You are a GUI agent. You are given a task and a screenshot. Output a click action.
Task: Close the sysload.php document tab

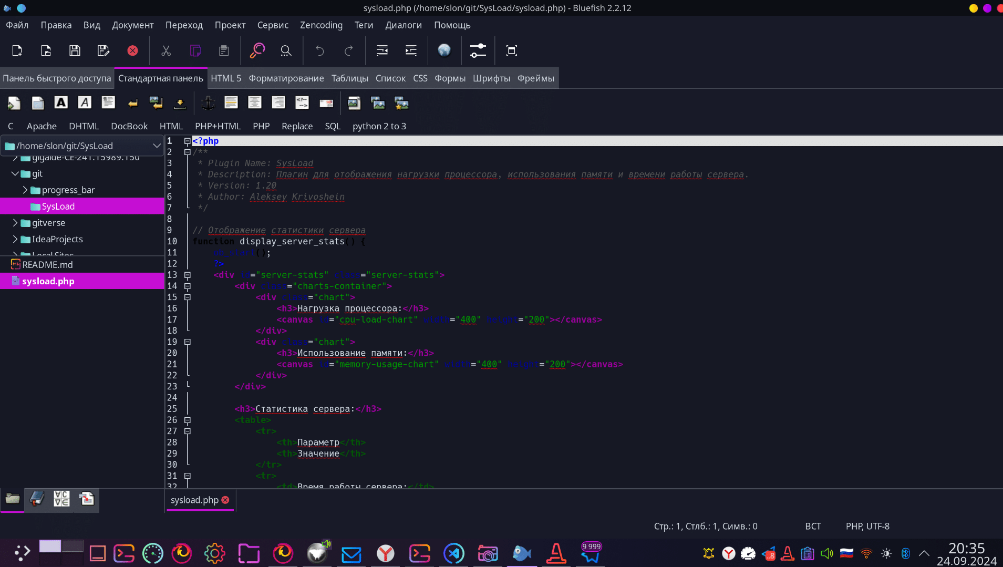[225, 500]
